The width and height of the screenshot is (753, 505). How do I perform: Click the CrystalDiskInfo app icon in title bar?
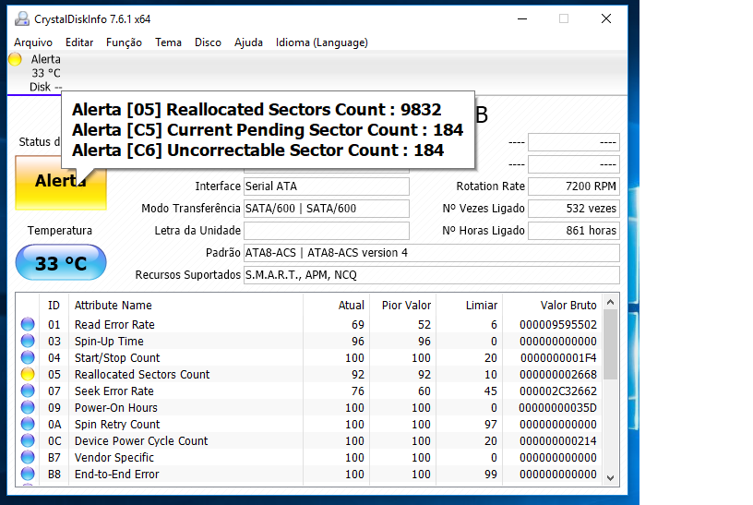point(21,18)
